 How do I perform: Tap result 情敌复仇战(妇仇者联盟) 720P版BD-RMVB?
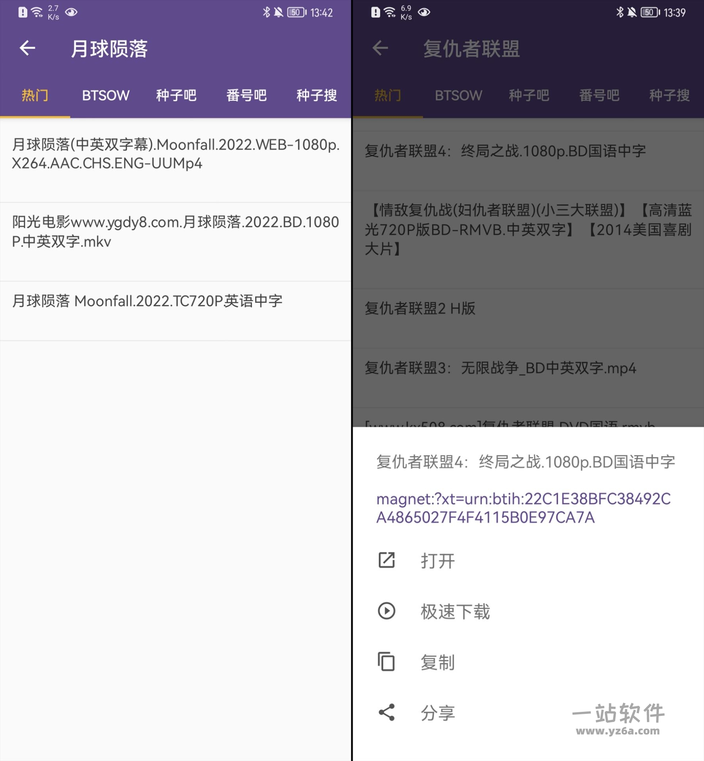(x=528, y=240)
